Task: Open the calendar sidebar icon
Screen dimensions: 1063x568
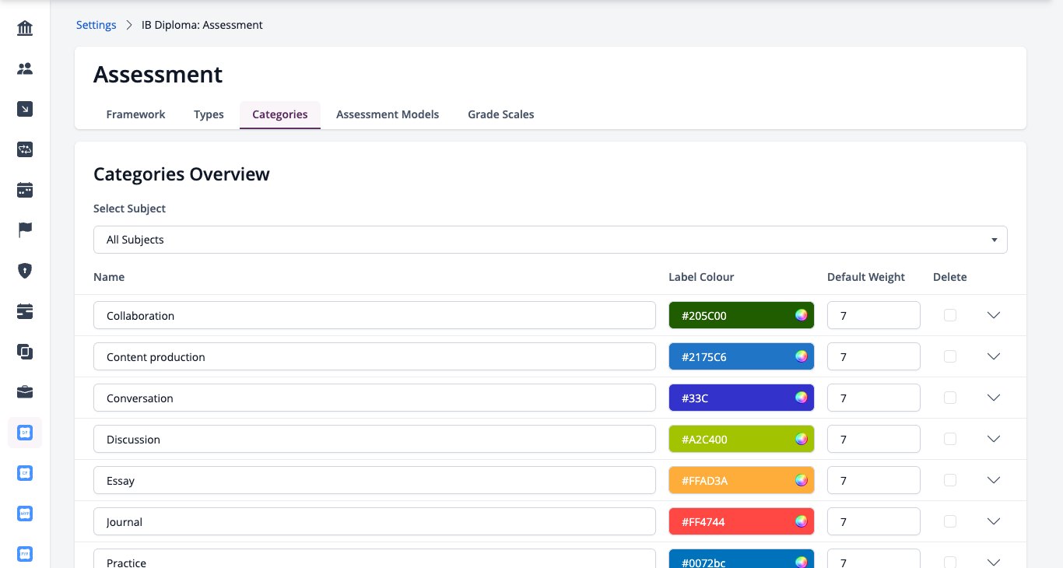Action: coord(25,190)
